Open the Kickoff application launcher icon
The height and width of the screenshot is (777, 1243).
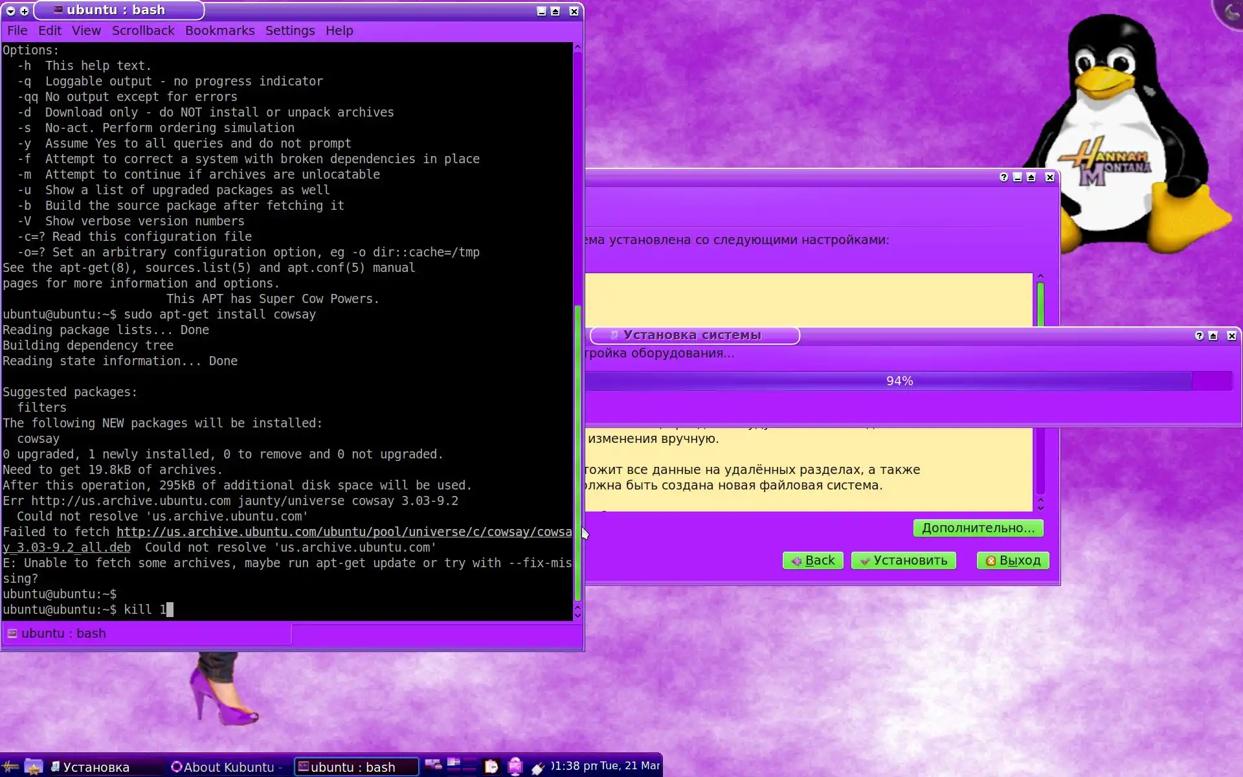click(x=10, y=767)
